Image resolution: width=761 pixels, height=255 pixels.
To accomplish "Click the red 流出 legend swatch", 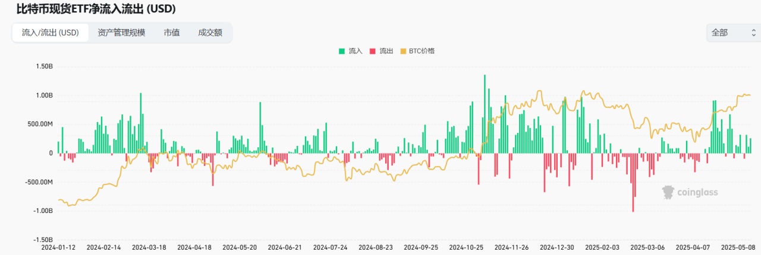I will coord(373,51).
